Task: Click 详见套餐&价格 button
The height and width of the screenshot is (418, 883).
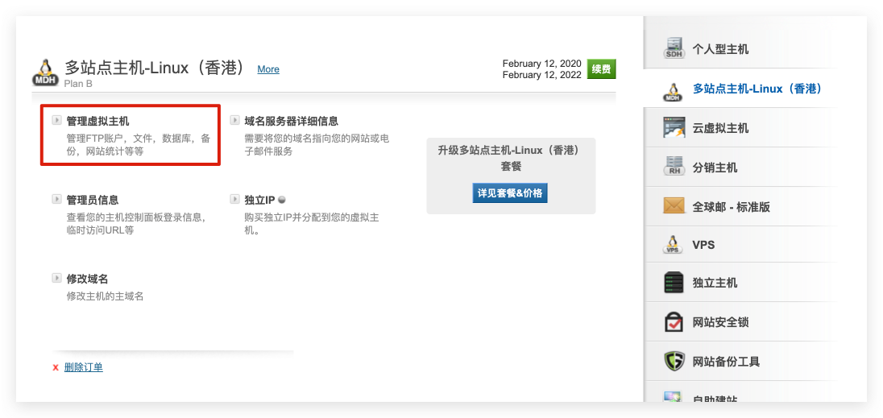Action: (510, 193)
